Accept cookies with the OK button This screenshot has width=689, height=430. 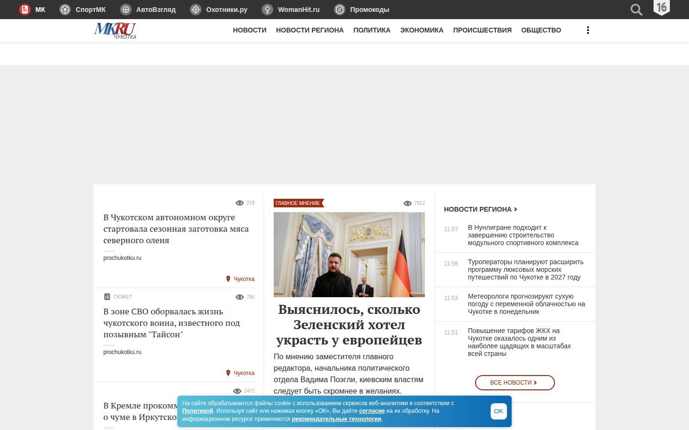pyautogui.click(x=499, y=411)
